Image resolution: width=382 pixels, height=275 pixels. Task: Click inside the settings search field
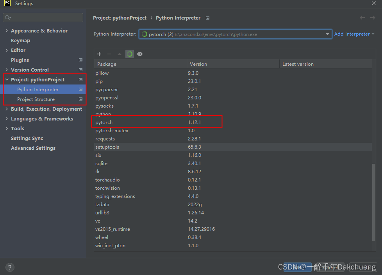point(43,18)
